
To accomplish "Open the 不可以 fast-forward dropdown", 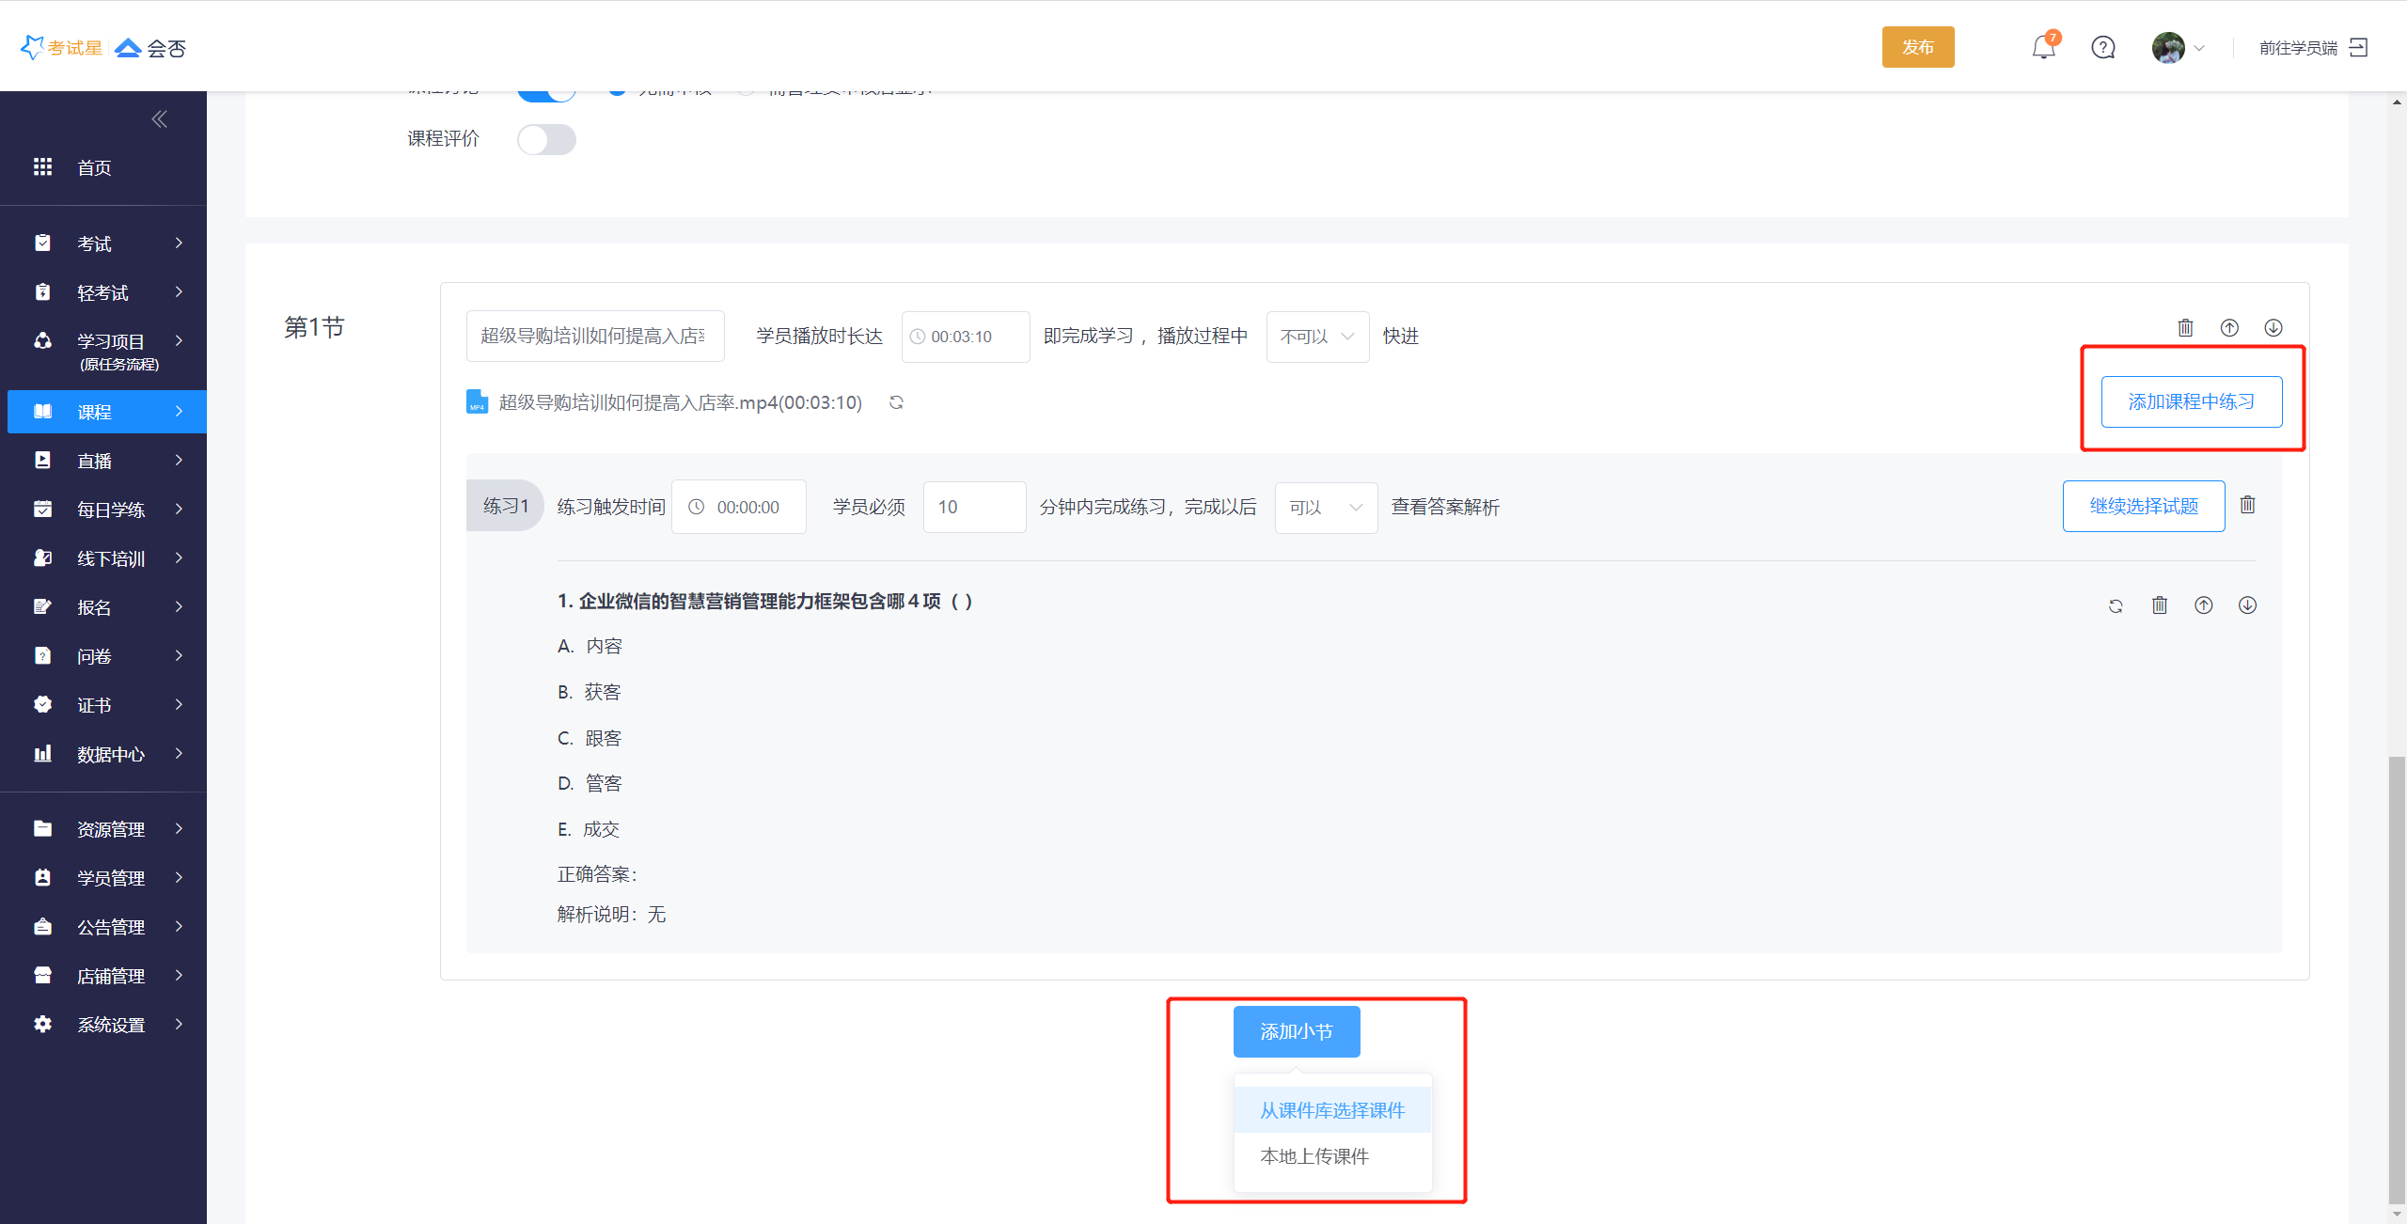I will [1317, 337].
